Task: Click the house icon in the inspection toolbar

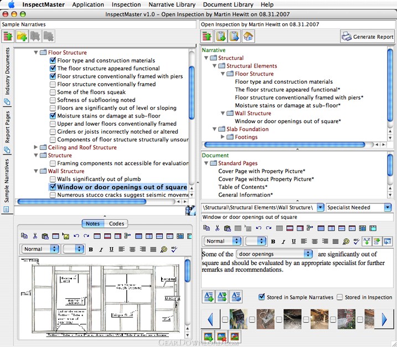Action: point(248,37)
